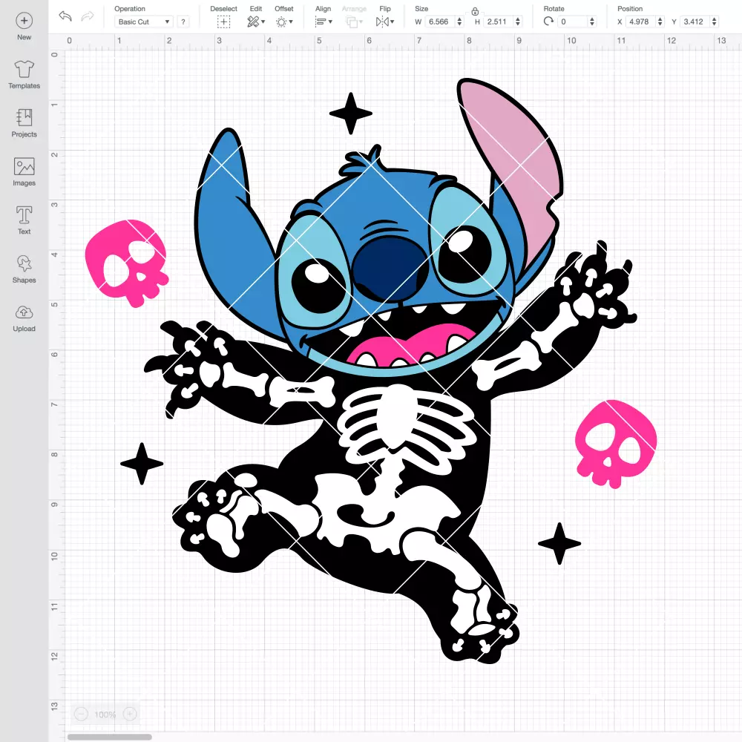Open the Shapes panel
The width and height of the screenshot is (742, 742).
click(24, 269)
